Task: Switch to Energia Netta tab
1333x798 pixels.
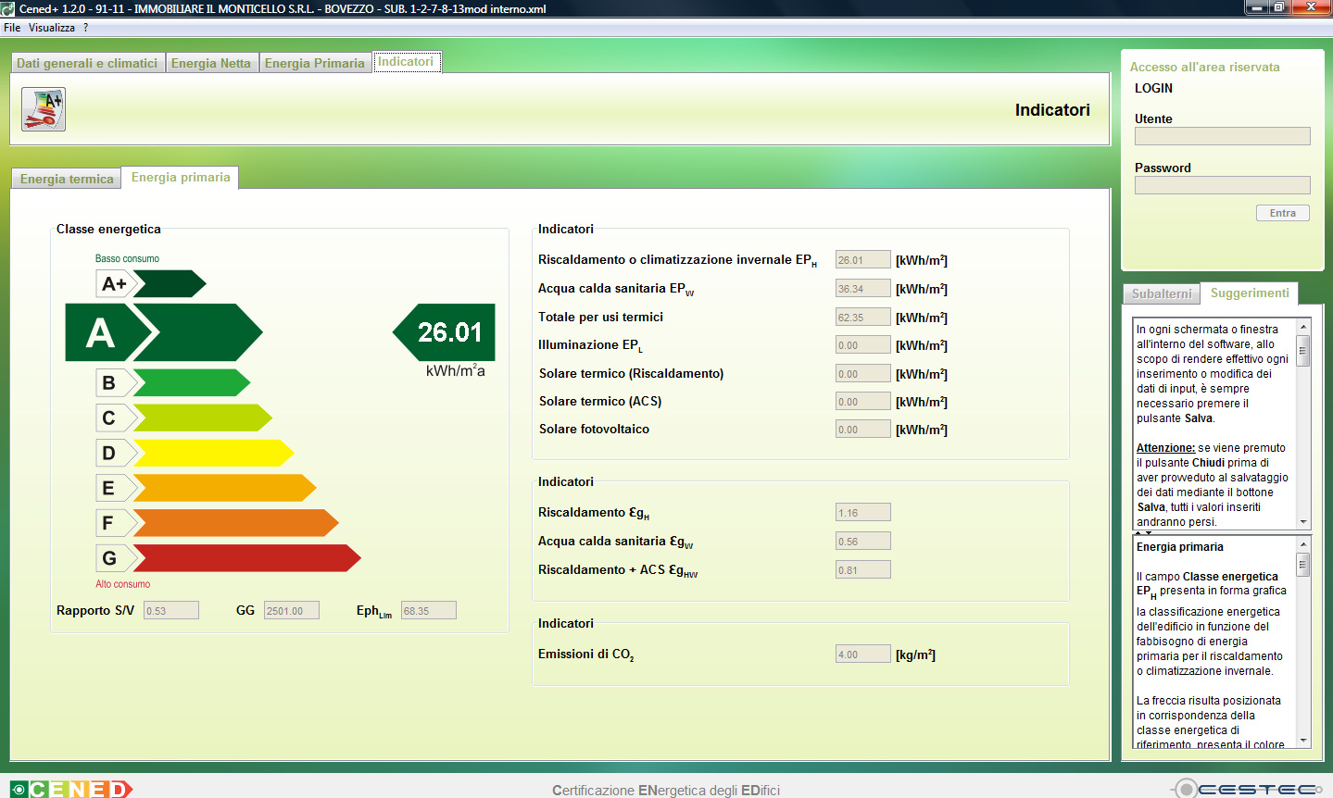Action: coord(211,63)
